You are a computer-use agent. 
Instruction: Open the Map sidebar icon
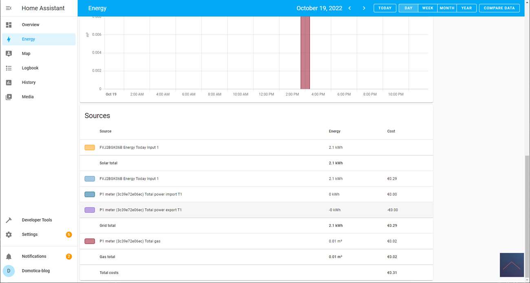click(x=9, y=54)
